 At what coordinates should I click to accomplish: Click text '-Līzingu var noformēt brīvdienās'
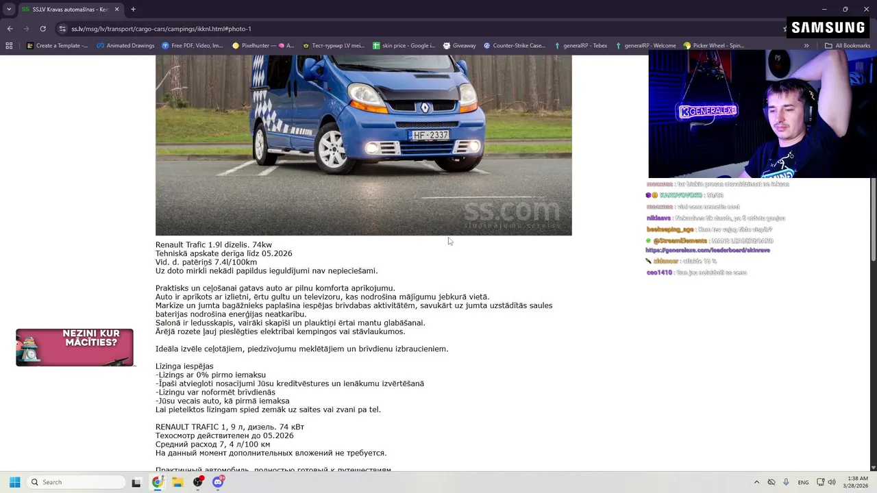pyautogui.click(x=215, y=392)
